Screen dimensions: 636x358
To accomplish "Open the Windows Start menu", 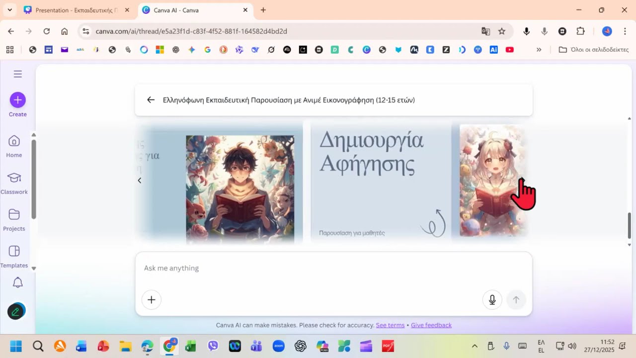I will (16, 346).
